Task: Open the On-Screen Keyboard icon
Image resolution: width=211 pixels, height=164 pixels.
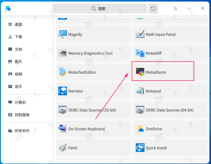Action: (x=63, y=129)
